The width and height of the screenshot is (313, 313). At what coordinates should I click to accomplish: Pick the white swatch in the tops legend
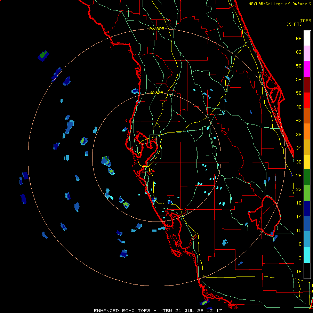(307, 38)
